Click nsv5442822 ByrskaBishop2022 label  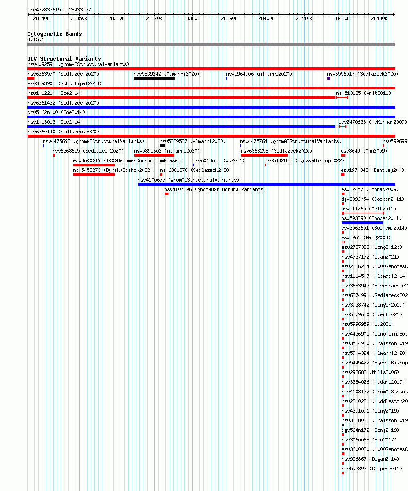click(x=304, y=160)
